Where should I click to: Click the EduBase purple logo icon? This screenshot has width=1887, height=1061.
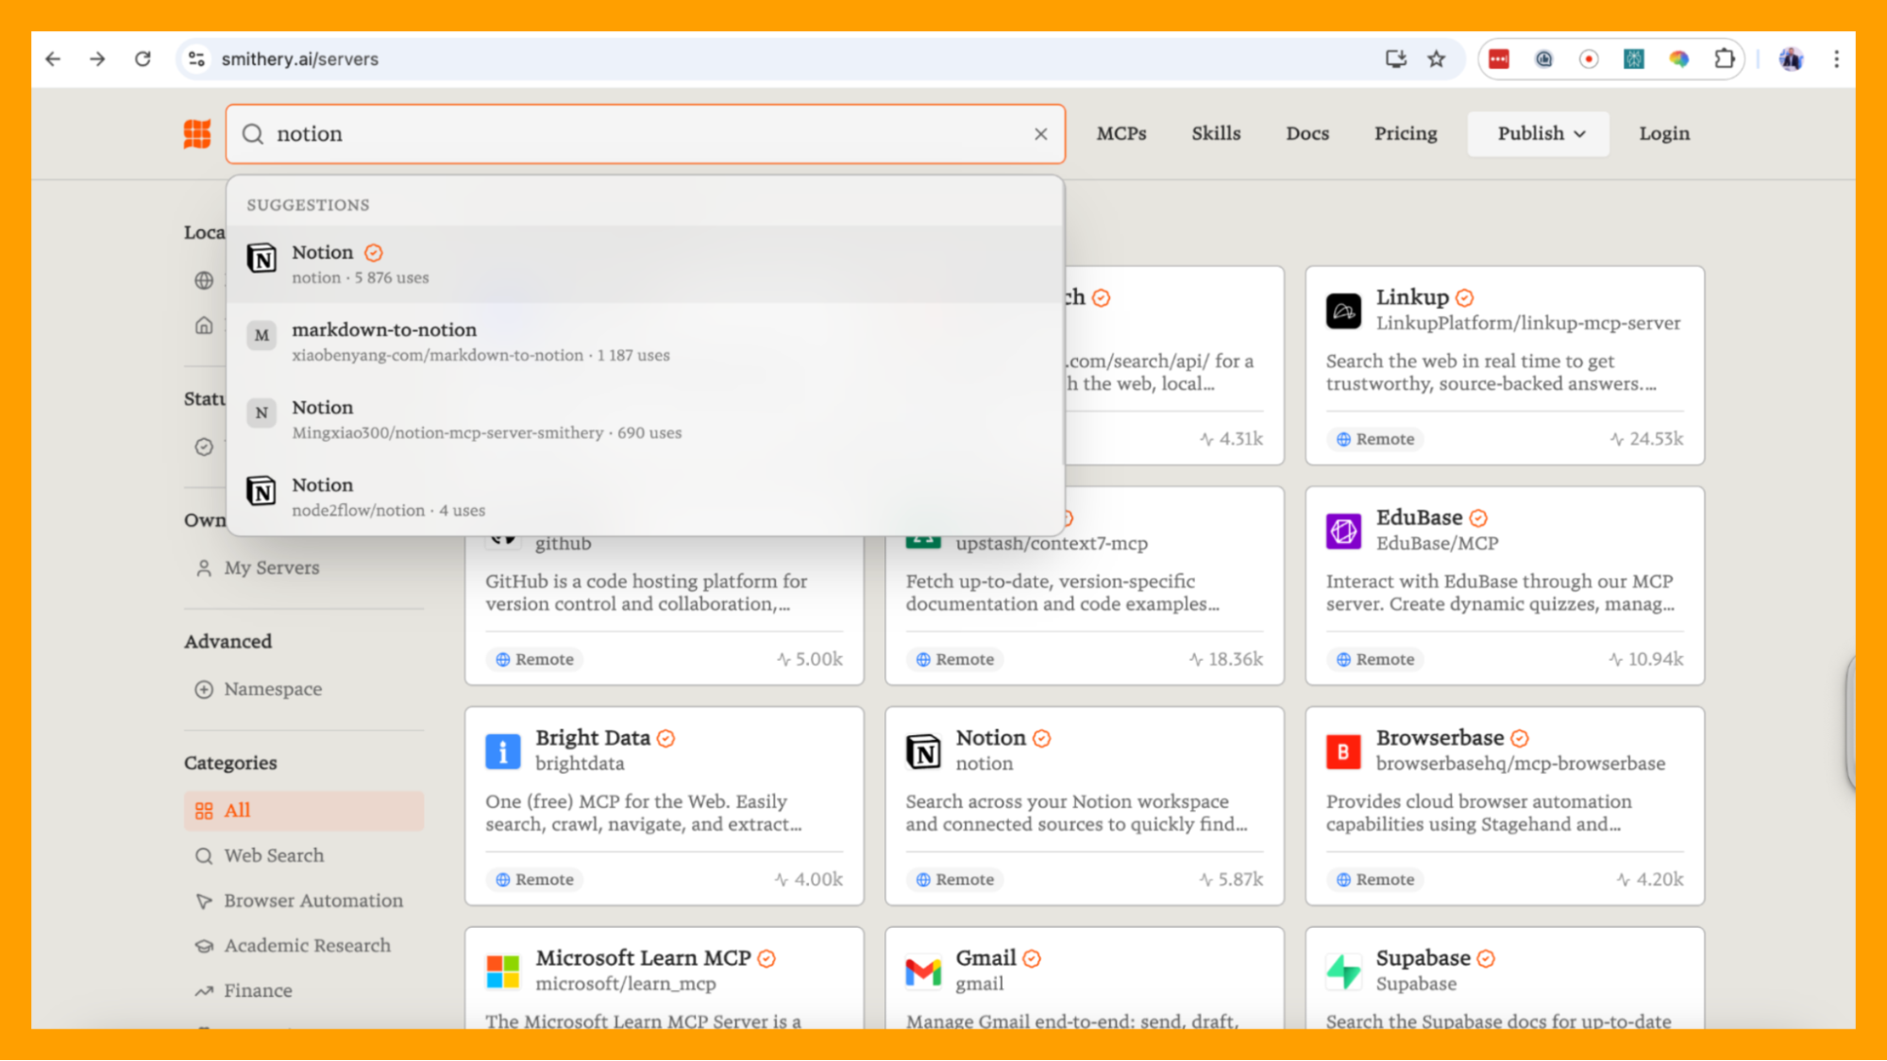[1343, 530]
